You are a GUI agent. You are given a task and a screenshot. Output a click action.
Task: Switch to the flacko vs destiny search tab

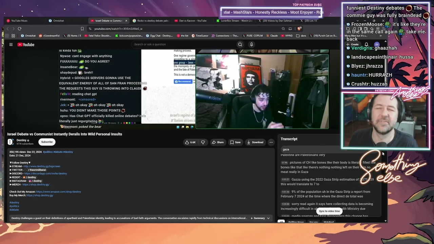tap(151, 21)
